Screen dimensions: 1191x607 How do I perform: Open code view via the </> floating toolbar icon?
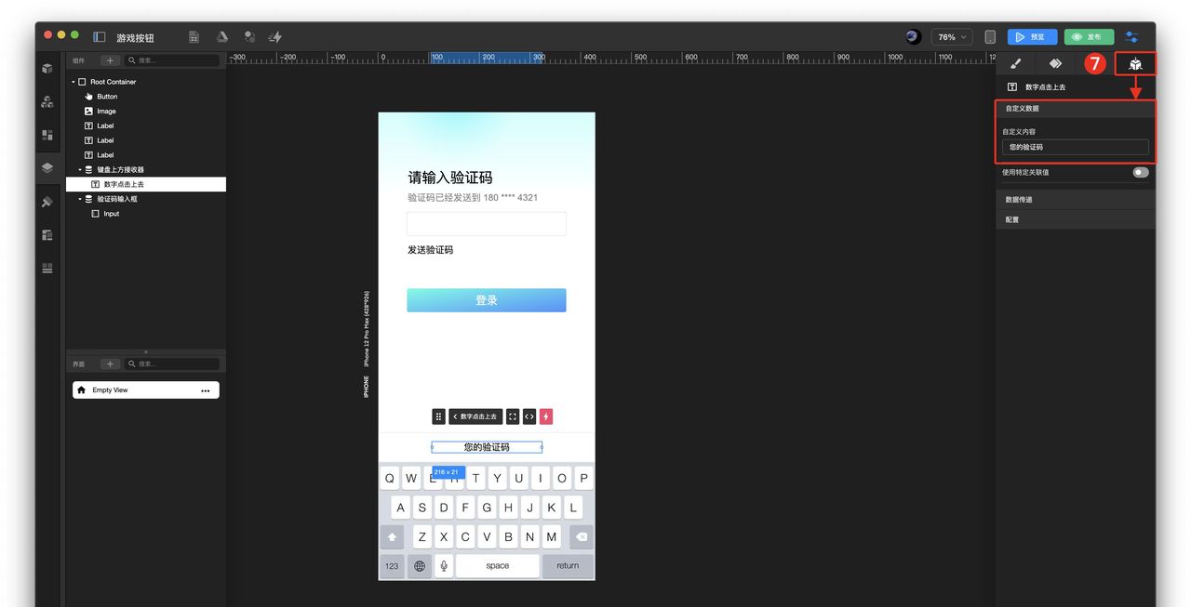[529, 416]
